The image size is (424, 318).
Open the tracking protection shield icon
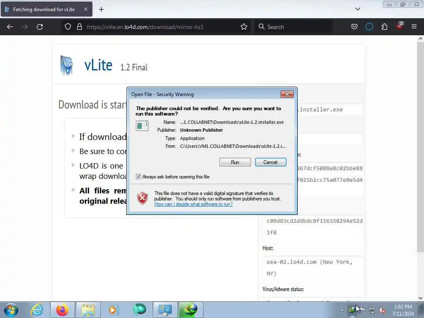68,27
